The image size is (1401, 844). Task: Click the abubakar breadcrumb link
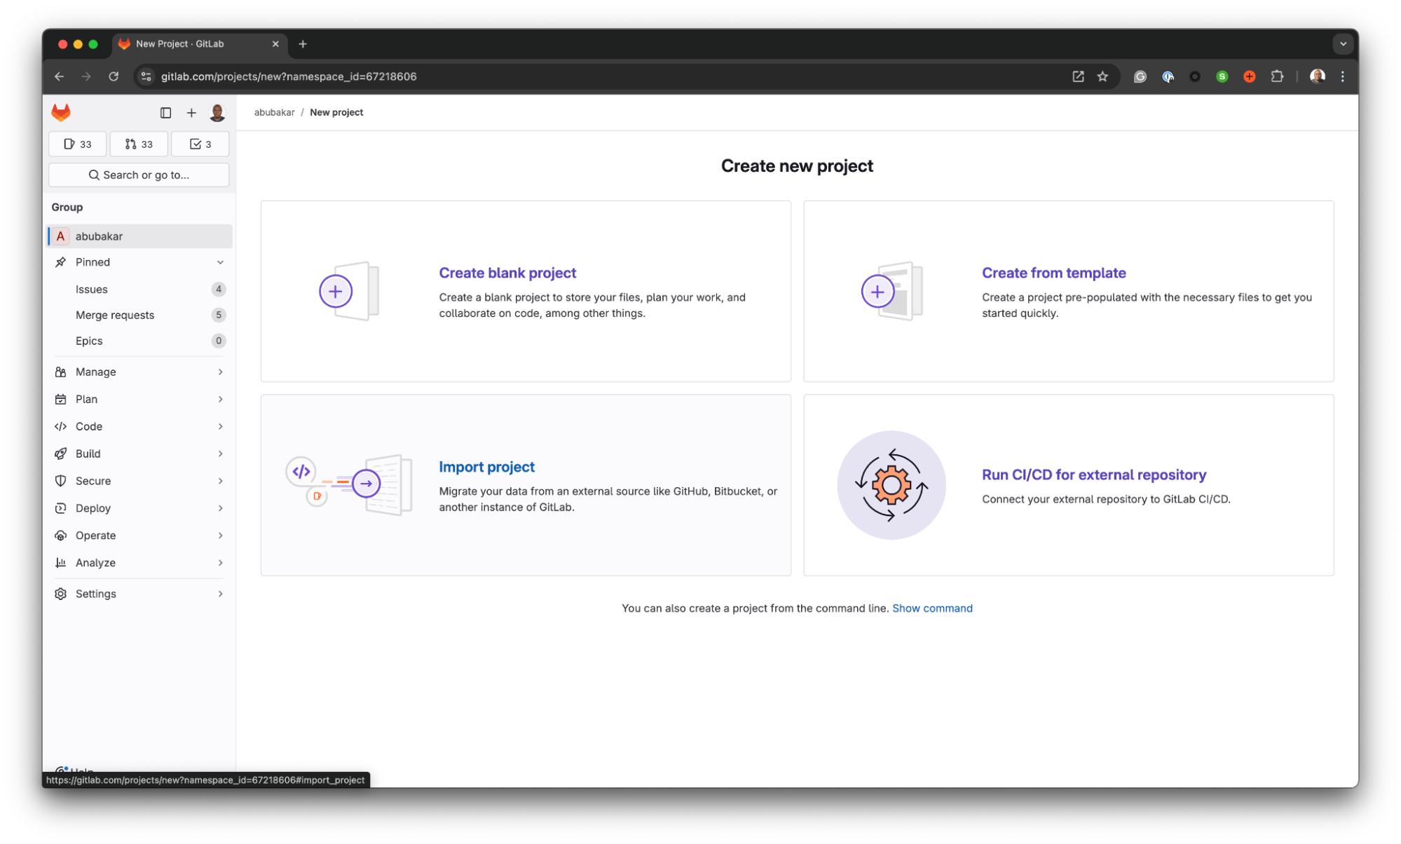tap(274, 112)
